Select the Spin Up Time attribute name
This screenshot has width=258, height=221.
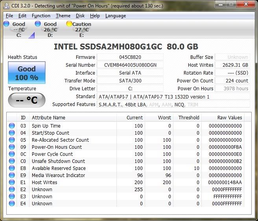46,126
